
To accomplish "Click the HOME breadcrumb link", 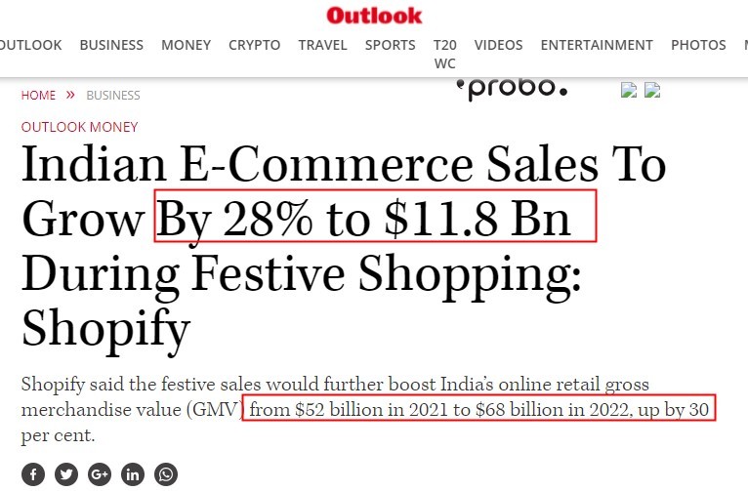I will [x=38, y=96].
